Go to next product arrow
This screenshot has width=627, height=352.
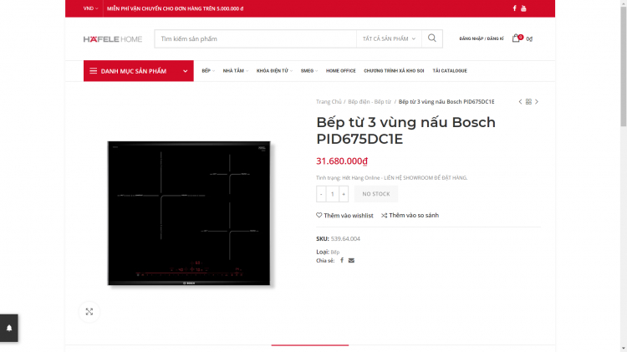(x=537, y=102)
